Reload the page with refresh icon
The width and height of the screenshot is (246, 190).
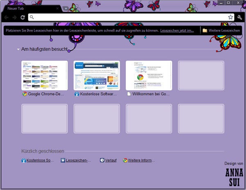pos(23,17)
